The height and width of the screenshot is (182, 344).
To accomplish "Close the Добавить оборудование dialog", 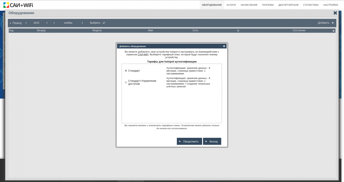I will click(224, 46).
